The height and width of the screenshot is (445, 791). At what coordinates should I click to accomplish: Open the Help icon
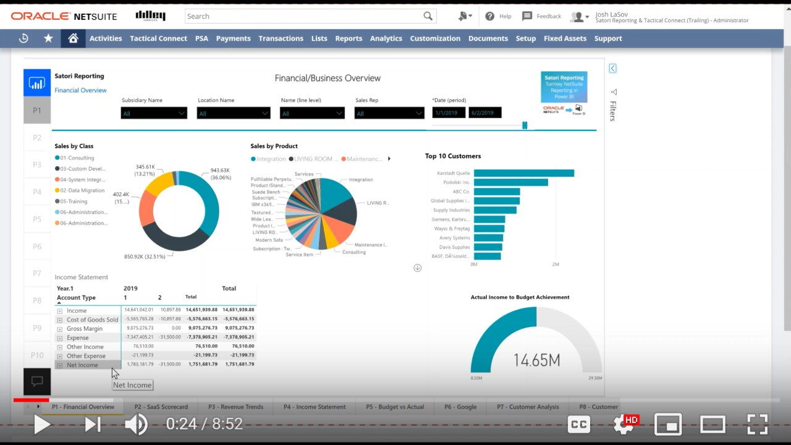pos(489,16)
